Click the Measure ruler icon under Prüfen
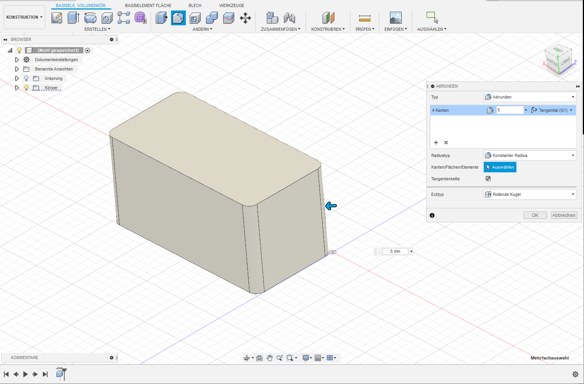The width and height of the screenshot is (584, 384). 365,18
